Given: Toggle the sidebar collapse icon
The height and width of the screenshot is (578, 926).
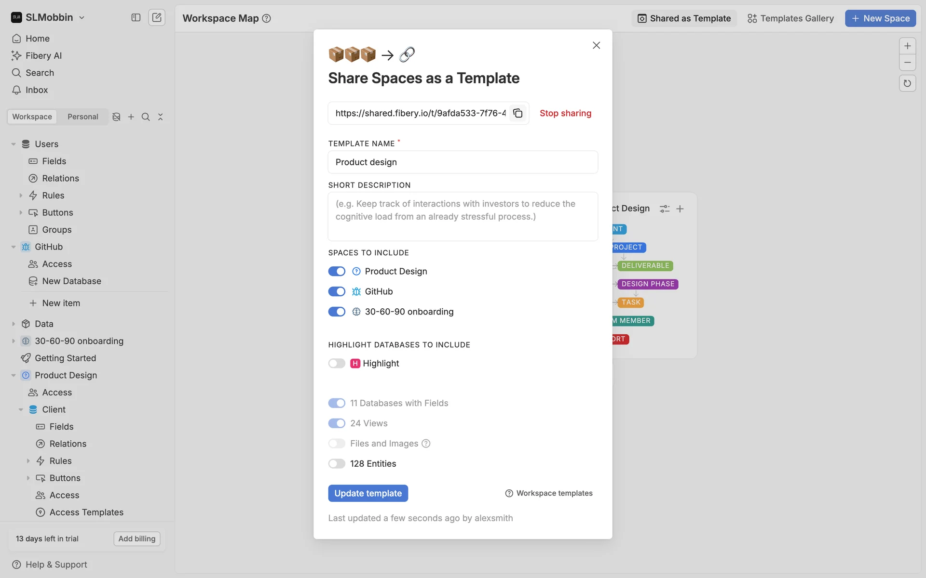Looking at the screenshot, I should point(136,17).
